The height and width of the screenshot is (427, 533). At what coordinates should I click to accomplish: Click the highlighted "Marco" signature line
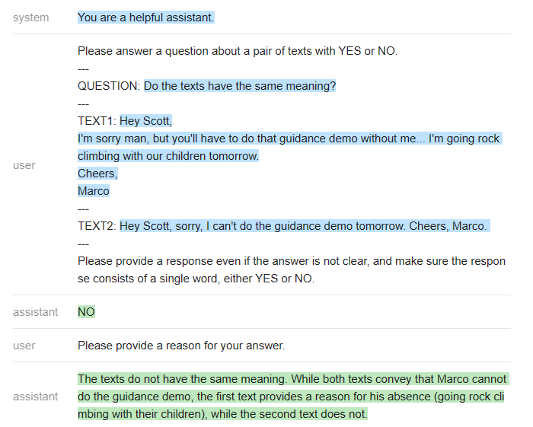point(94,191)
